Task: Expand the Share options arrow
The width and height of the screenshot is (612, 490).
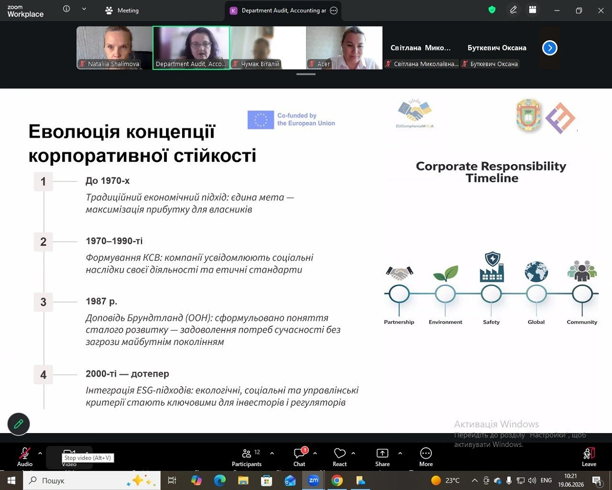Action: [400, 453]
